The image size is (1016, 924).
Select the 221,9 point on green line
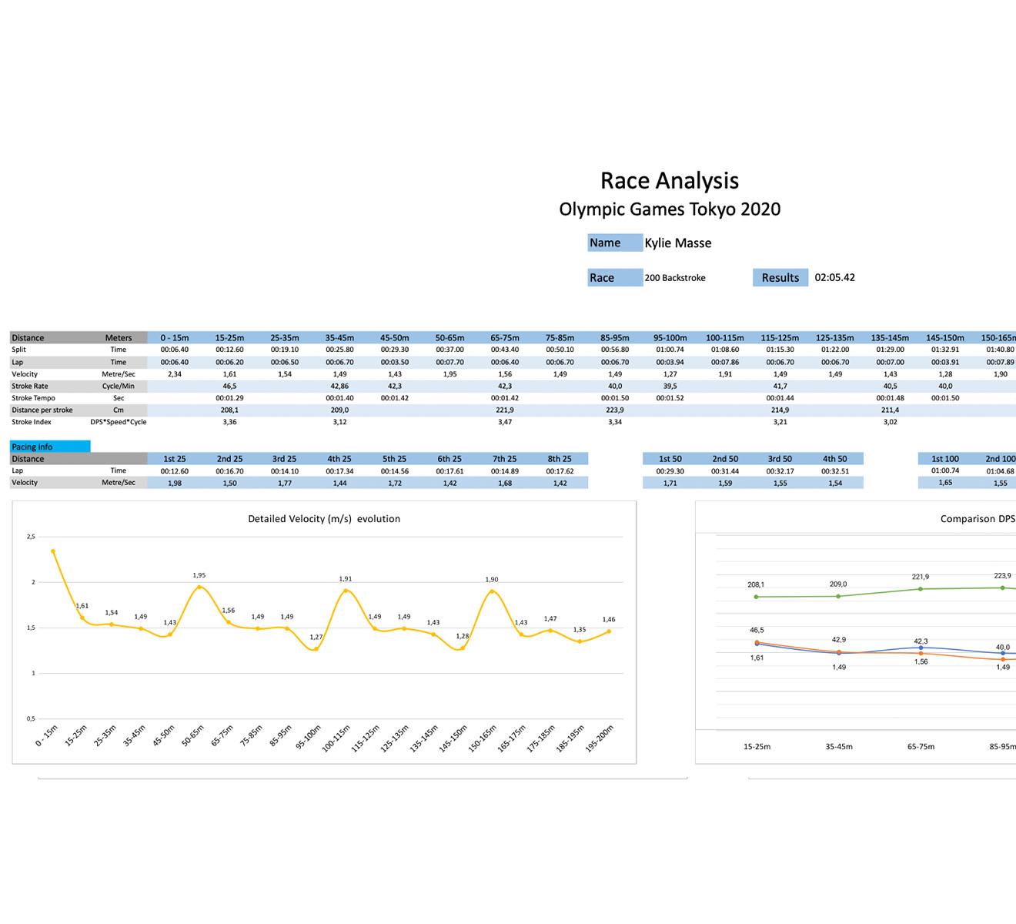click(x=921, y=589)
